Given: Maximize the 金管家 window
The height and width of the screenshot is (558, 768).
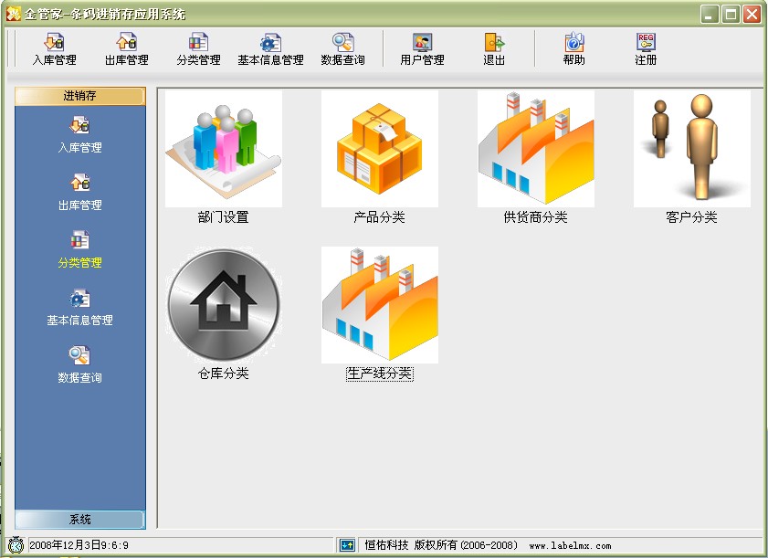Looking at the screenshot, I should coord(731,14).
